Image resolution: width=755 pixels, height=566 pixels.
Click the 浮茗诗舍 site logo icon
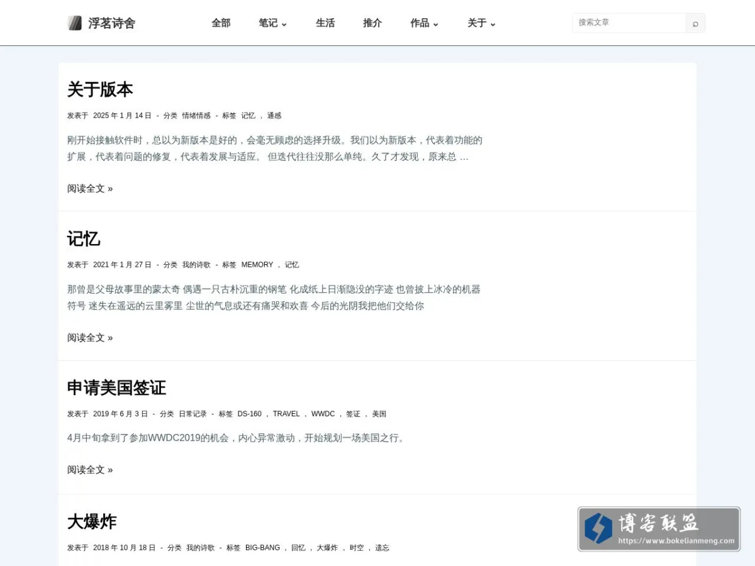coord(75,23)
